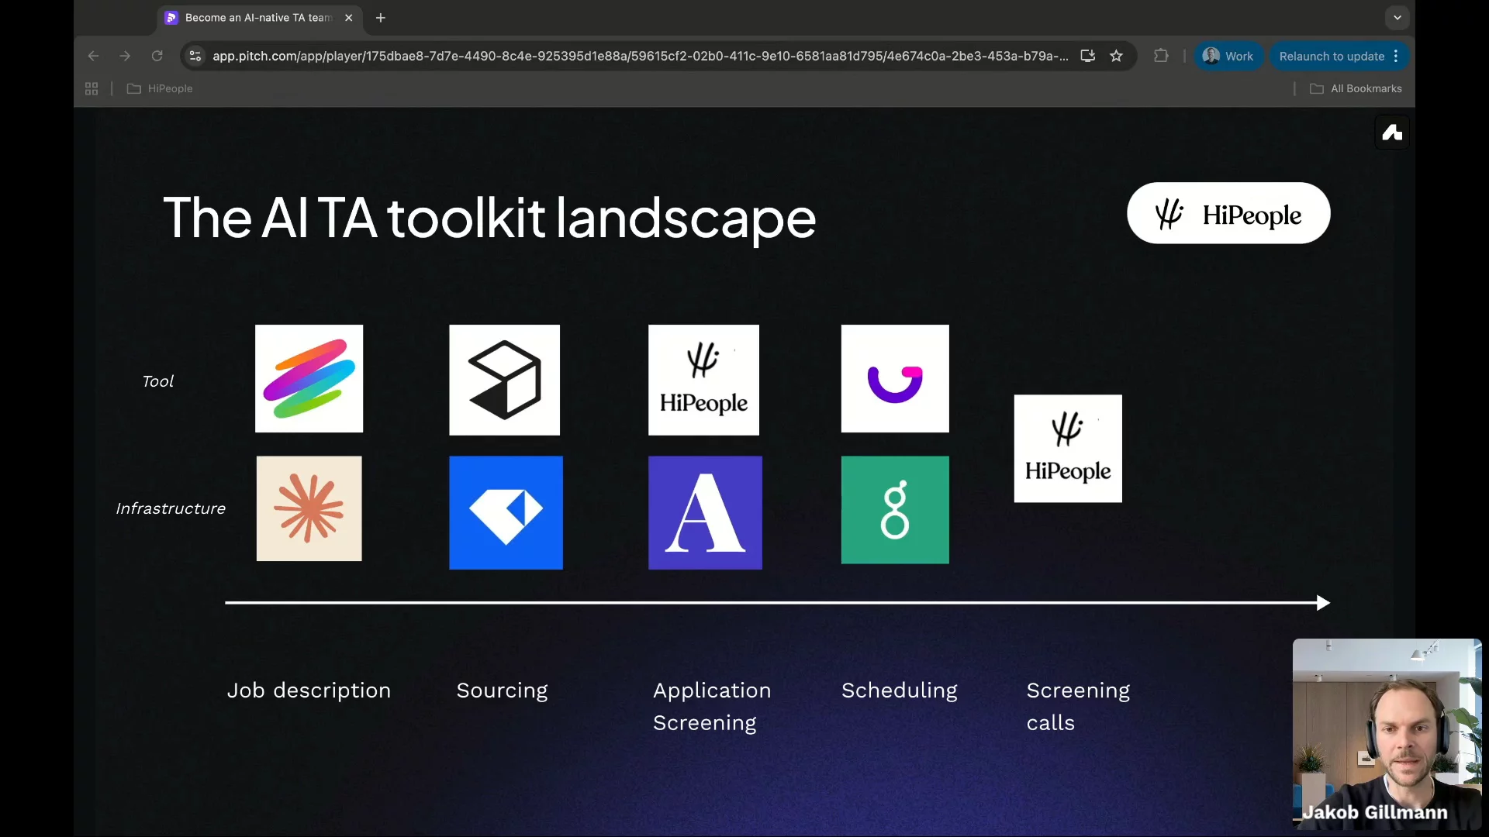Reload the Pitch presentation page
This screenshot has height=837, width=1489.
pyautogui.click(x=157, y=56)
